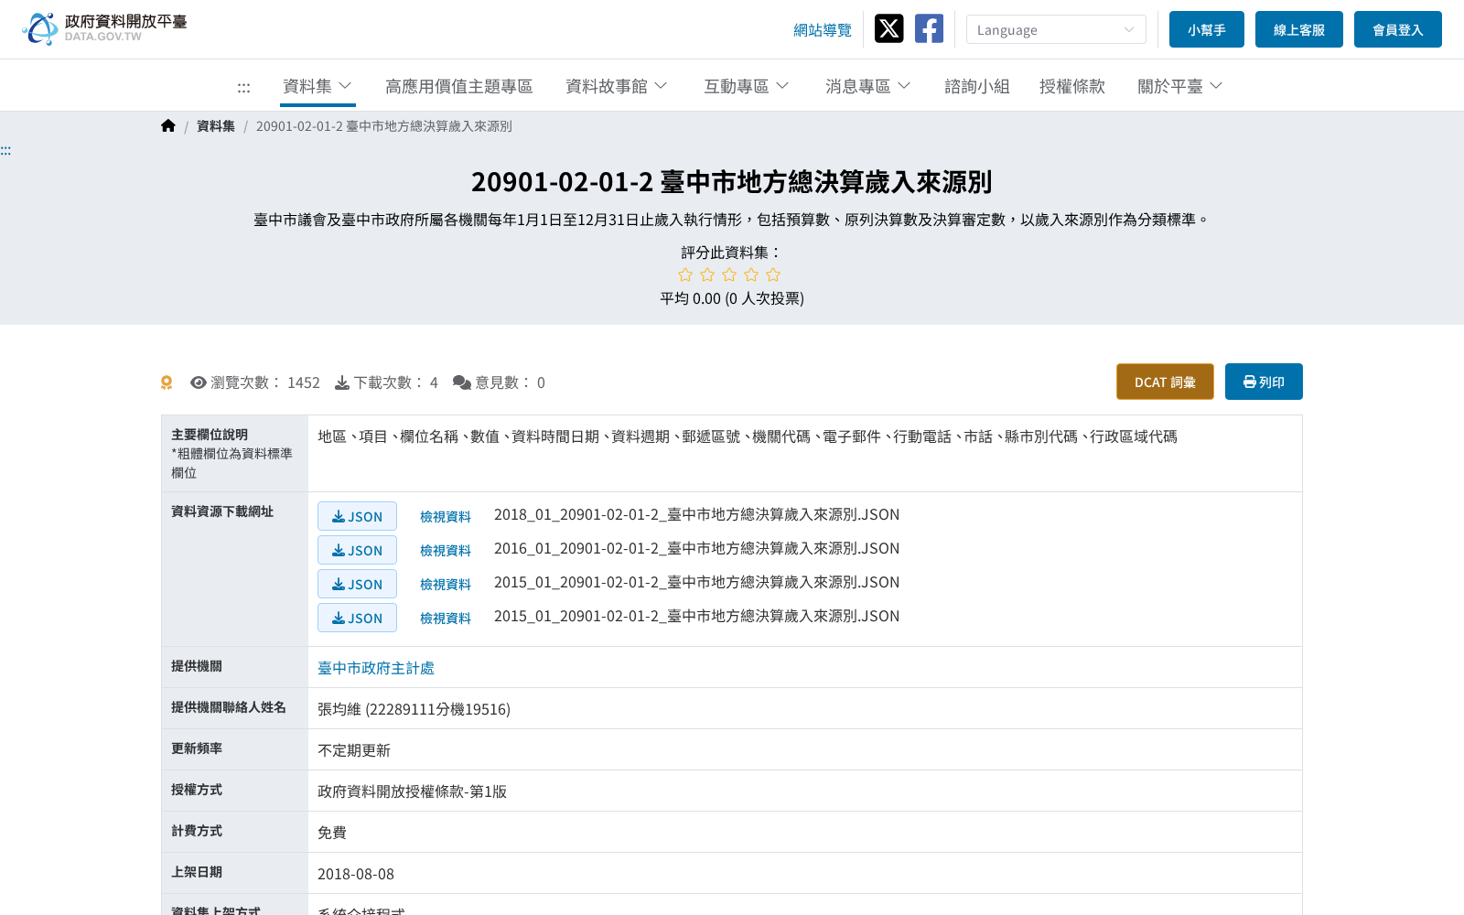The width and height of the screenshot is (1464, 915).
Task: Click the 2018-08-08 listing date value
Action: coord(356,874)
